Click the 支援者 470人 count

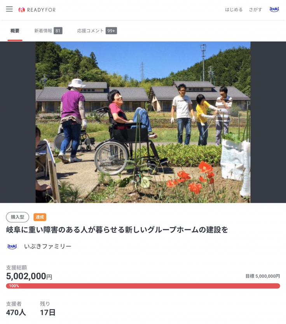tap(16, 309)
